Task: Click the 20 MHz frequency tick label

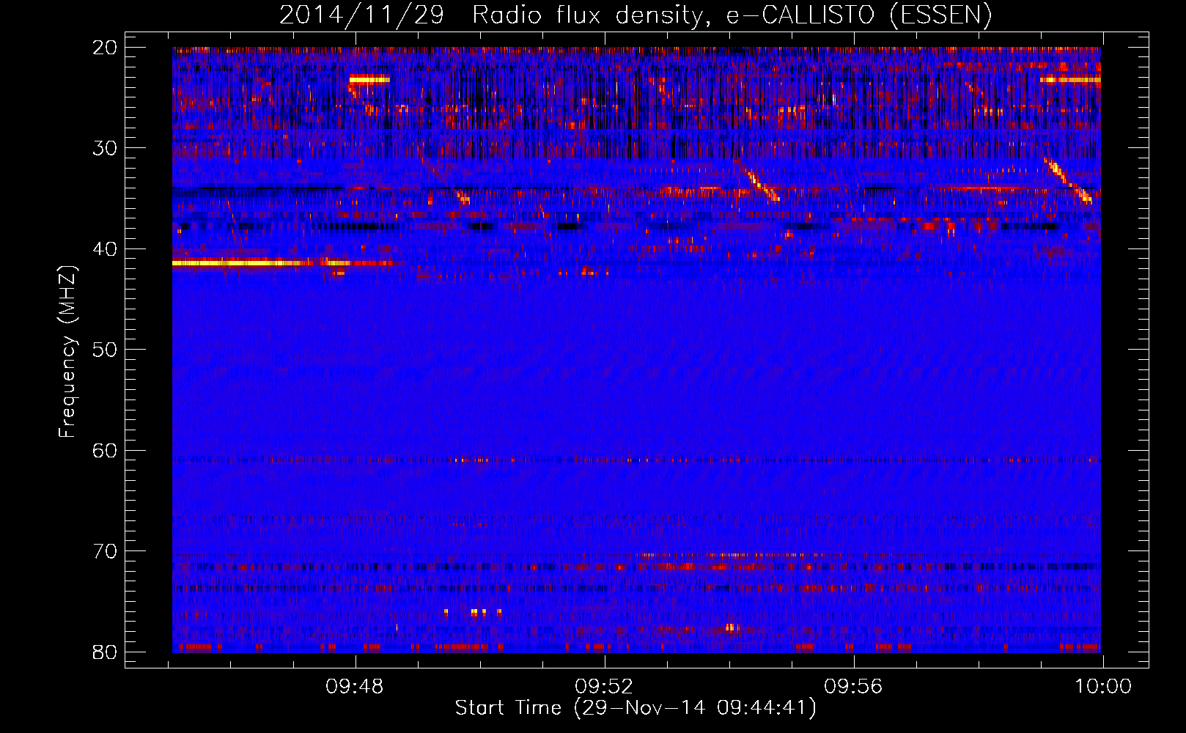Action: [105, 48]
